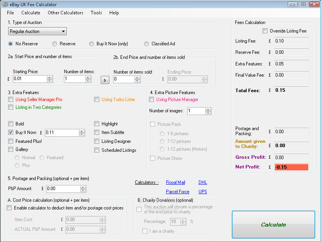
Task: Enable Using Seller Manager Pro checkbox
Action: 10,100
